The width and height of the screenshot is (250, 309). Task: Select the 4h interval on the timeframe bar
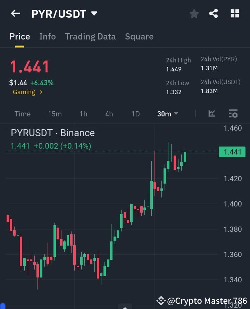(109, 114)
